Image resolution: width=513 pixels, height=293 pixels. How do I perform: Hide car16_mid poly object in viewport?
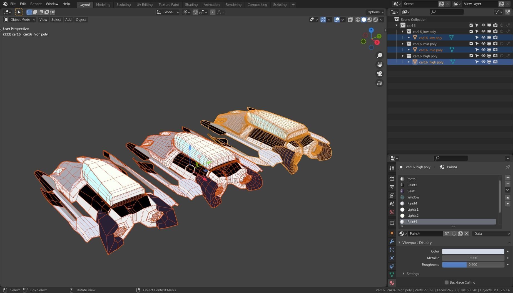(x=483, y=50)
